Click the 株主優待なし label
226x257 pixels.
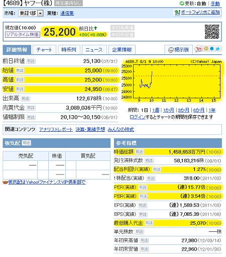68,3
